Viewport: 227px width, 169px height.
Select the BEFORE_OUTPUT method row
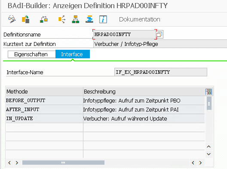pyautogui.click(x=105, y=100)
